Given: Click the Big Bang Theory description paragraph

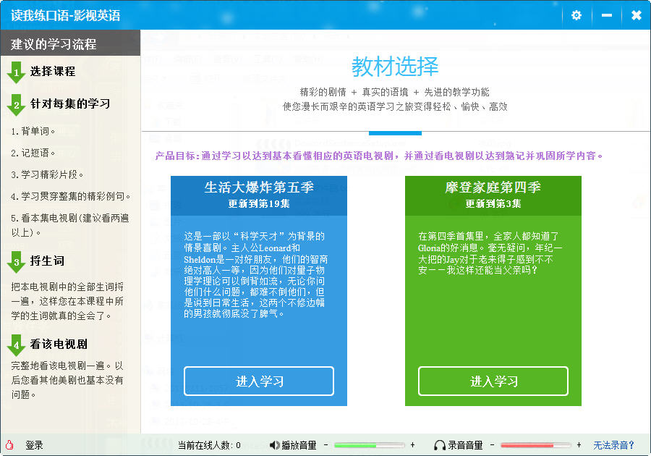Looking at the screenshot, I should [x=256, y=275].
